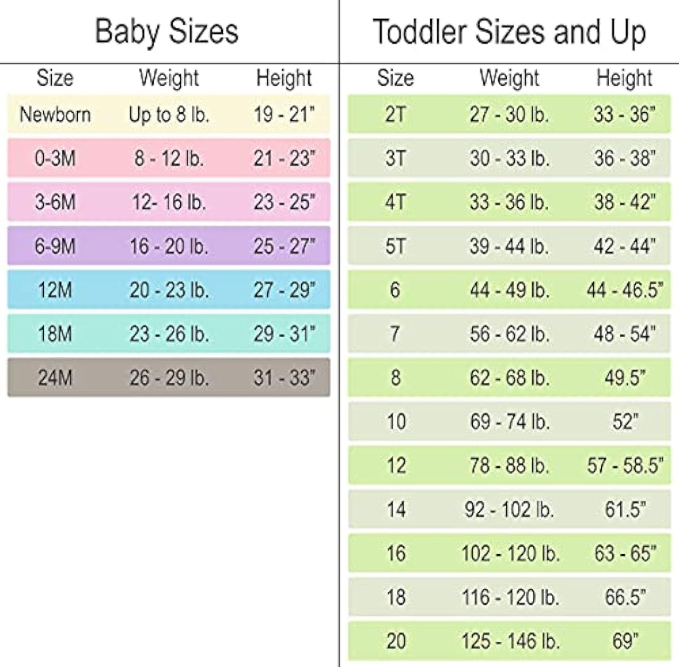Click the 56 - 62 lb. weight value
The height and width of the screenshot is (667, 679).
click(x=509, y=334)
